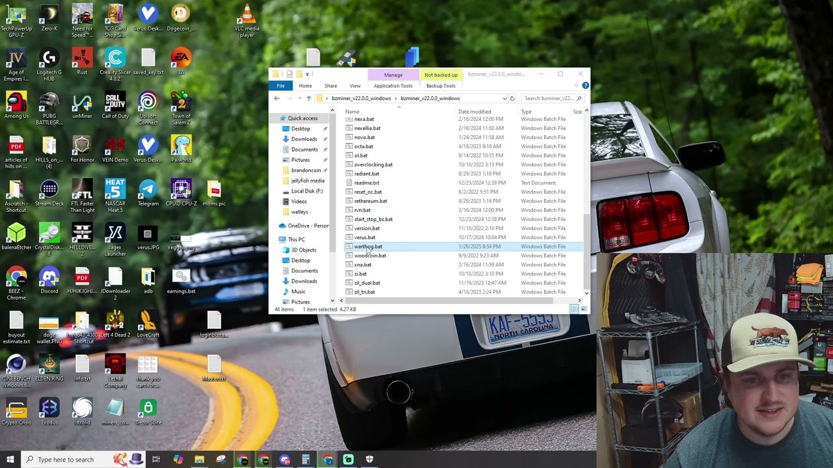Open the Calculator taskbar icon
Image resolution: width=833 pixels, height=468 pixels.
pyautogui.click(x=305, y=460)
